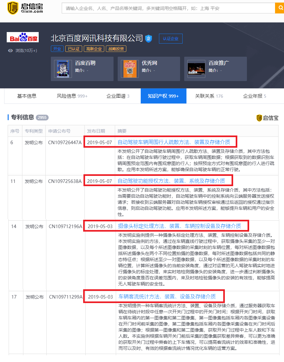Screen dimensions: 284x362
Task: Click the 百度百聘 product name
Action: click(85, 63)
